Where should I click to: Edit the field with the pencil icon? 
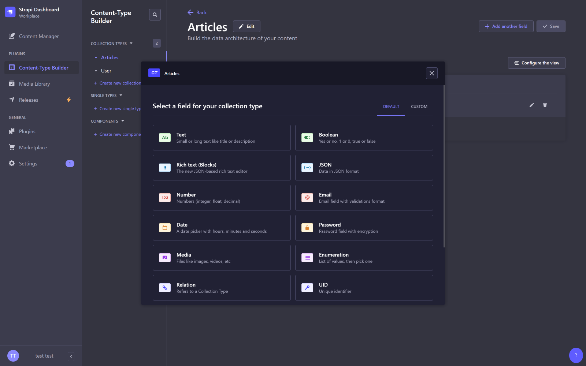click(x=532, y=105)
